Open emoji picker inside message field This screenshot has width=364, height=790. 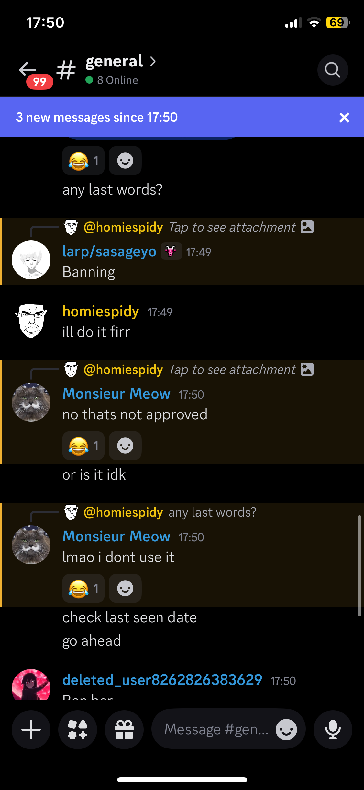286,729
